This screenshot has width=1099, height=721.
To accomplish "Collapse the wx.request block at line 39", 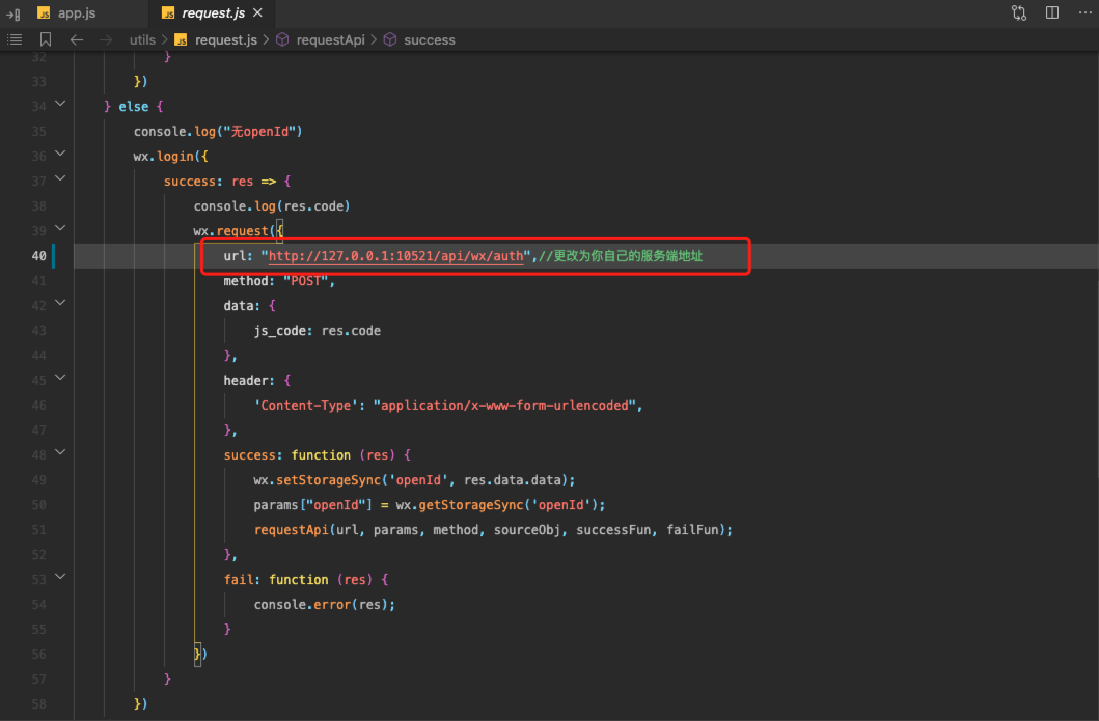I will [60, 228].
